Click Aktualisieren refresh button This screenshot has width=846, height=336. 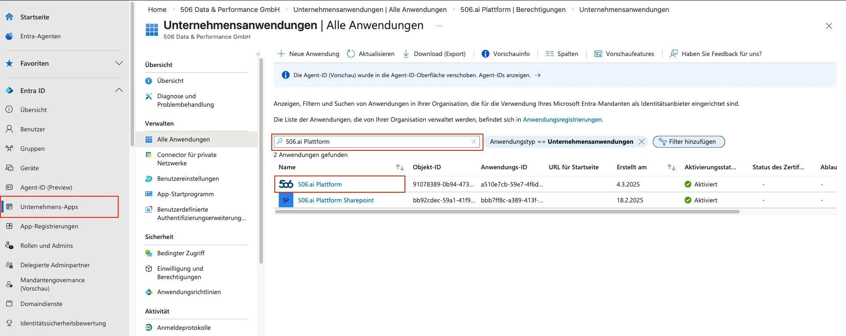[x=371, y=54]
